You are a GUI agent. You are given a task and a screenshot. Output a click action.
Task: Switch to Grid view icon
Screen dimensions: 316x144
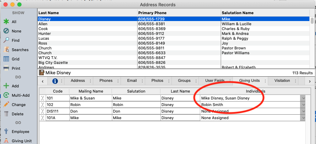(x=6, y=59)
